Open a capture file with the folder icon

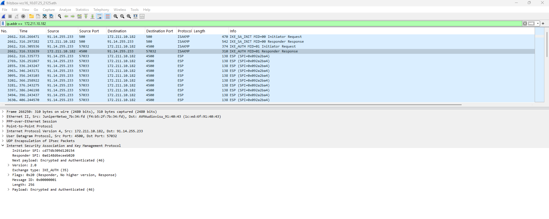(x=32, y=16)
